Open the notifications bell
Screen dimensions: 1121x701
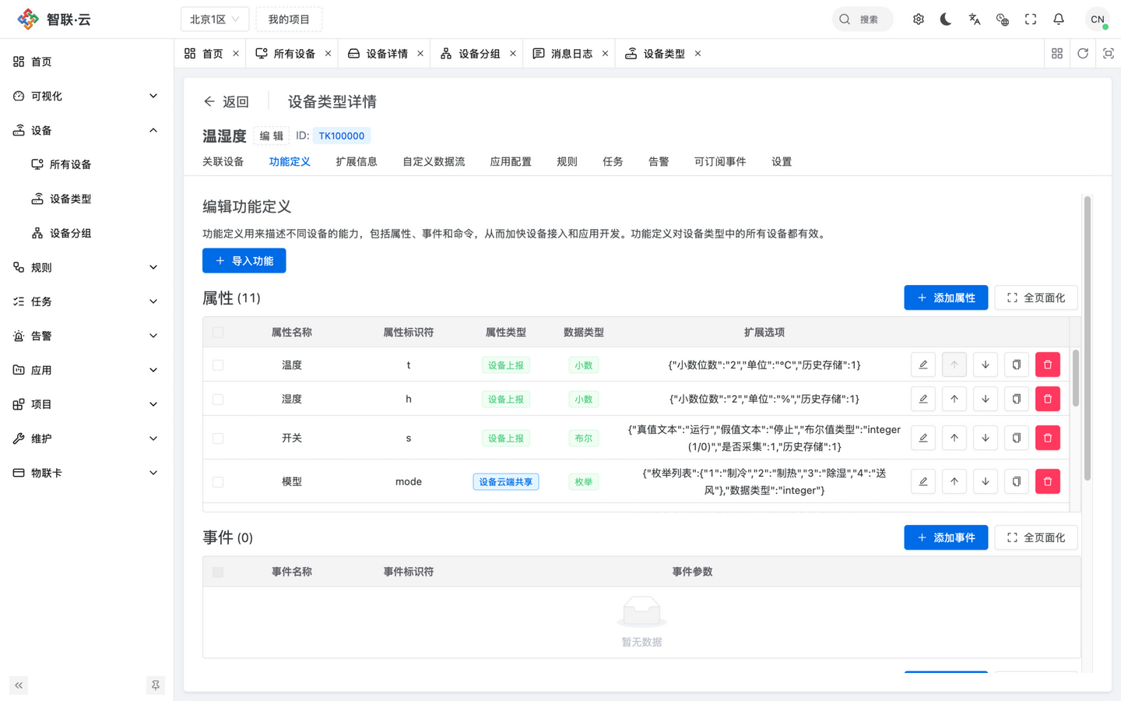pos(1059,19)
